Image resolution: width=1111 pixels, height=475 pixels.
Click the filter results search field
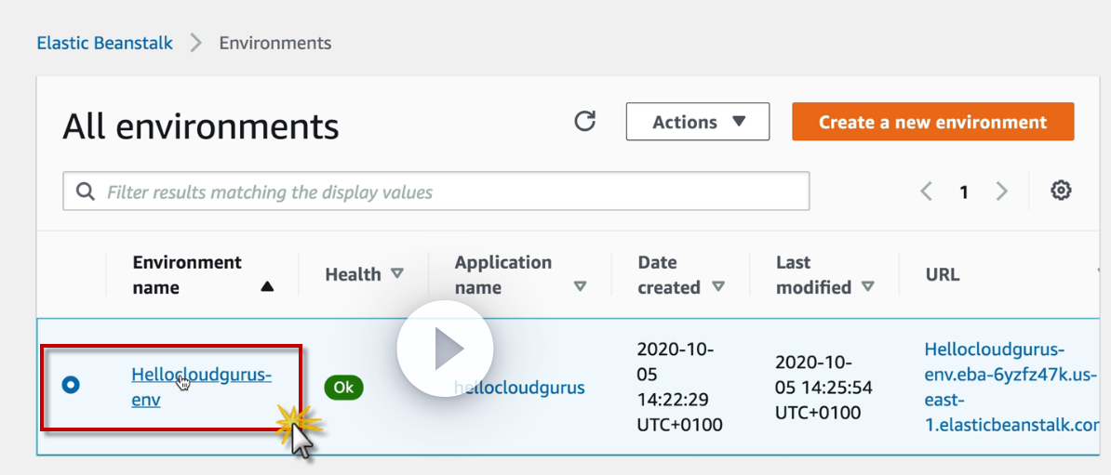(447, 192)
